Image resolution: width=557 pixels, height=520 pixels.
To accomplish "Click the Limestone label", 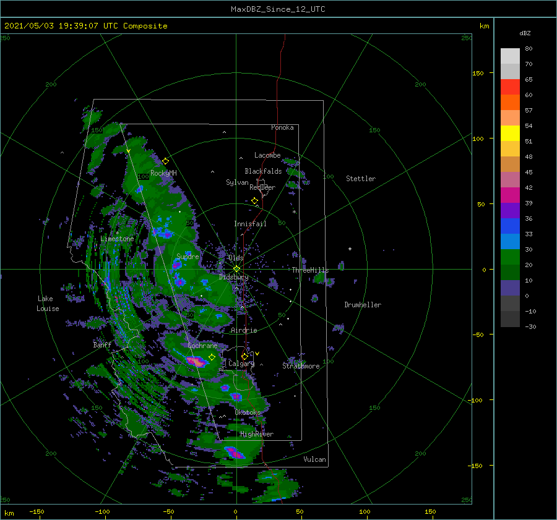I will [117, 239].
